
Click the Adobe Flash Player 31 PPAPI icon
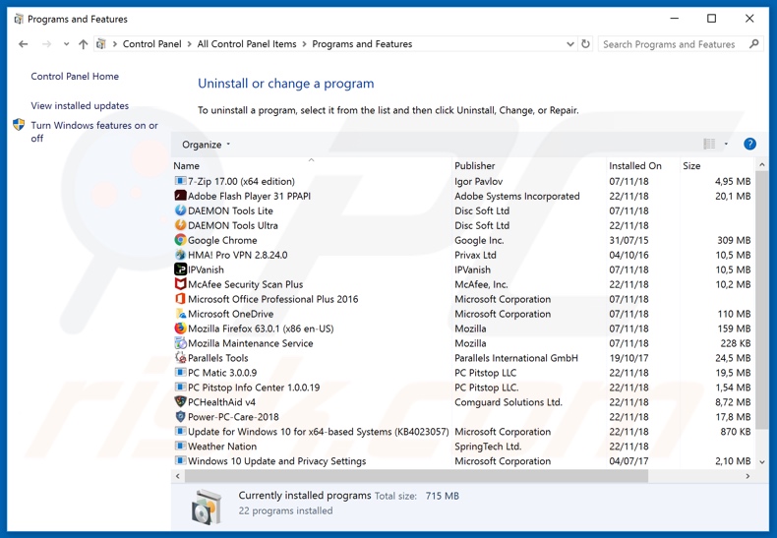pos(180,196)
